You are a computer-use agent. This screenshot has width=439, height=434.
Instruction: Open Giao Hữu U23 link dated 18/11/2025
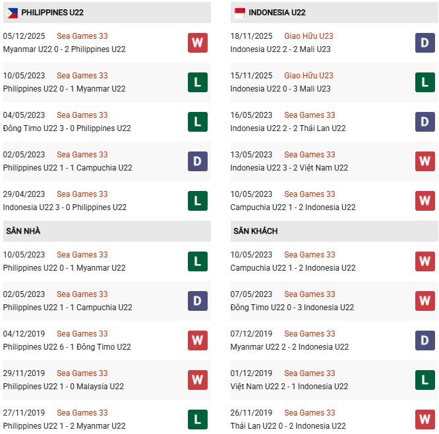point(308,36)
